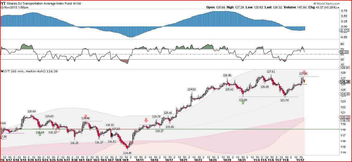This screenshot has width=352, height=162.
Task: Click the 9/30 date on time axis
Action: coord(74,160)
